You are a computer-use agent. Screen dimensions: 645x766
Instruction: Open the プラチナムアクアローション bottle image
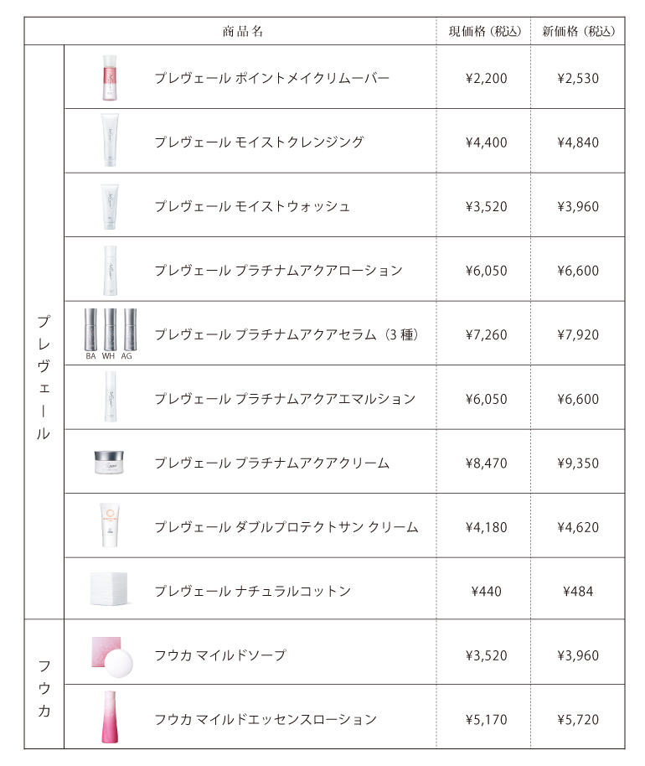pos(111,270)
